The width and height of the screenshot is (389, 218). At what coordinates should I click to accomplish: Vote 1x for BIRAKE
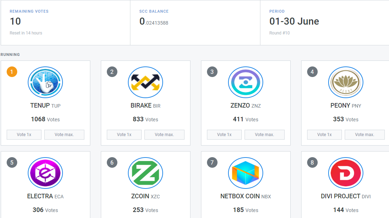pyautogui.click(x=124, y=135)
